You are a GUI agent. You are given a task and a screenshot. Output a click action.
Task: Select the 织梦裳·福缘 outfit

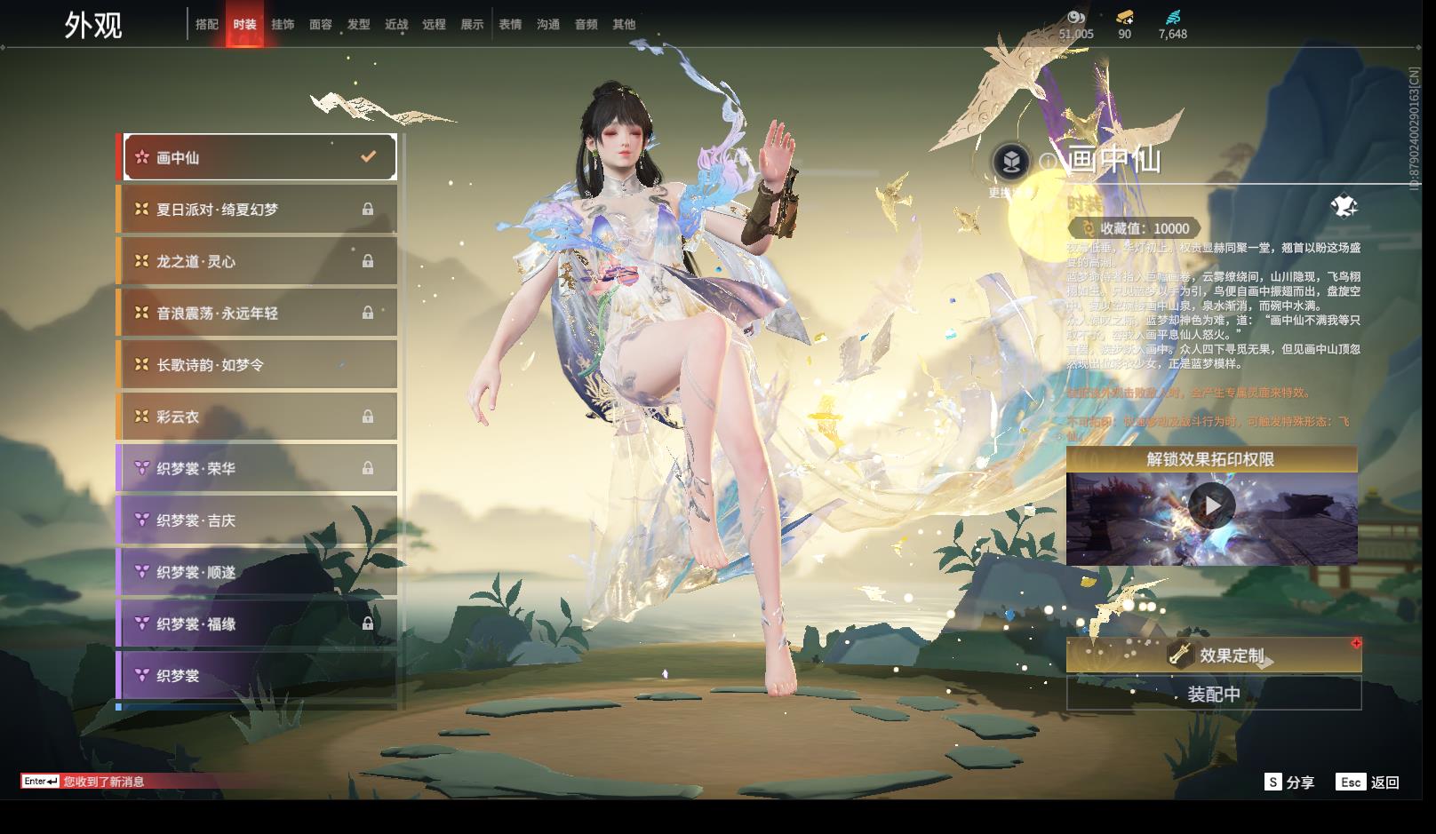coord(259,624)
